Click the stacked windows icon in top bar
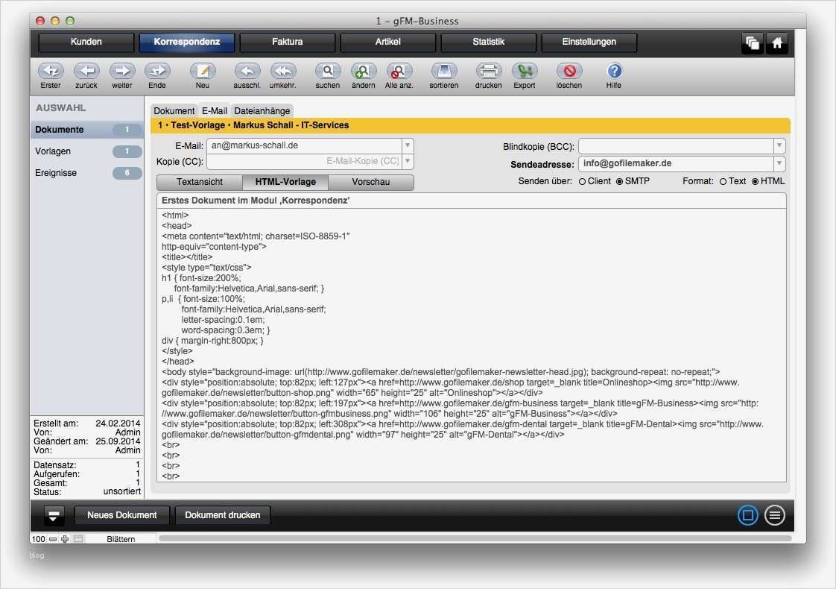The image size is (836, 589). click(753, 42)
